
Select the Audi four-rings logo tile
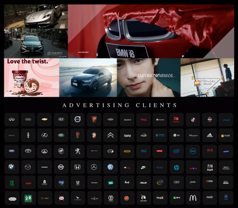coord(28,119)
